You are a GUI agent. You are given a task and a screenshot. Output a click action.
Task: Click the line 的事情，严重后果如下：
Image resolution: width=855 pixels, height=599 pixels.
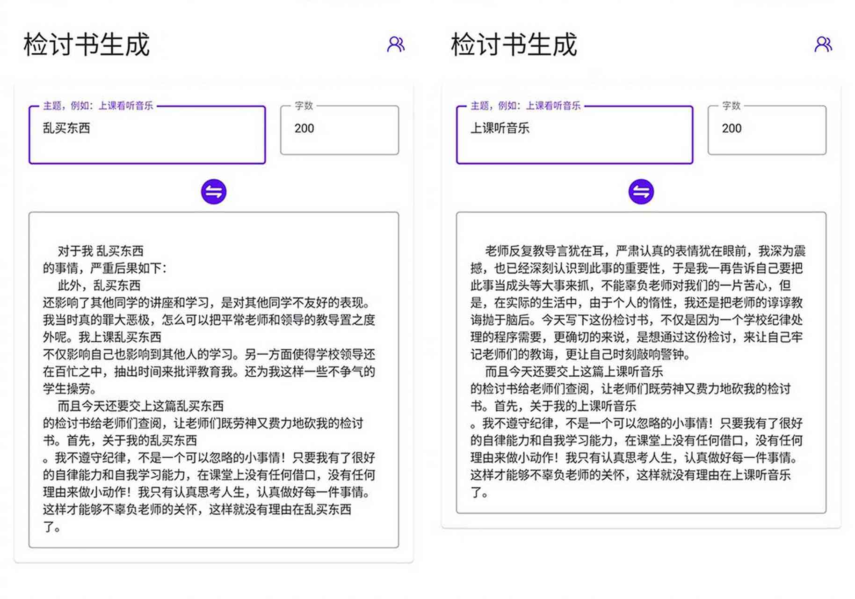105,268
